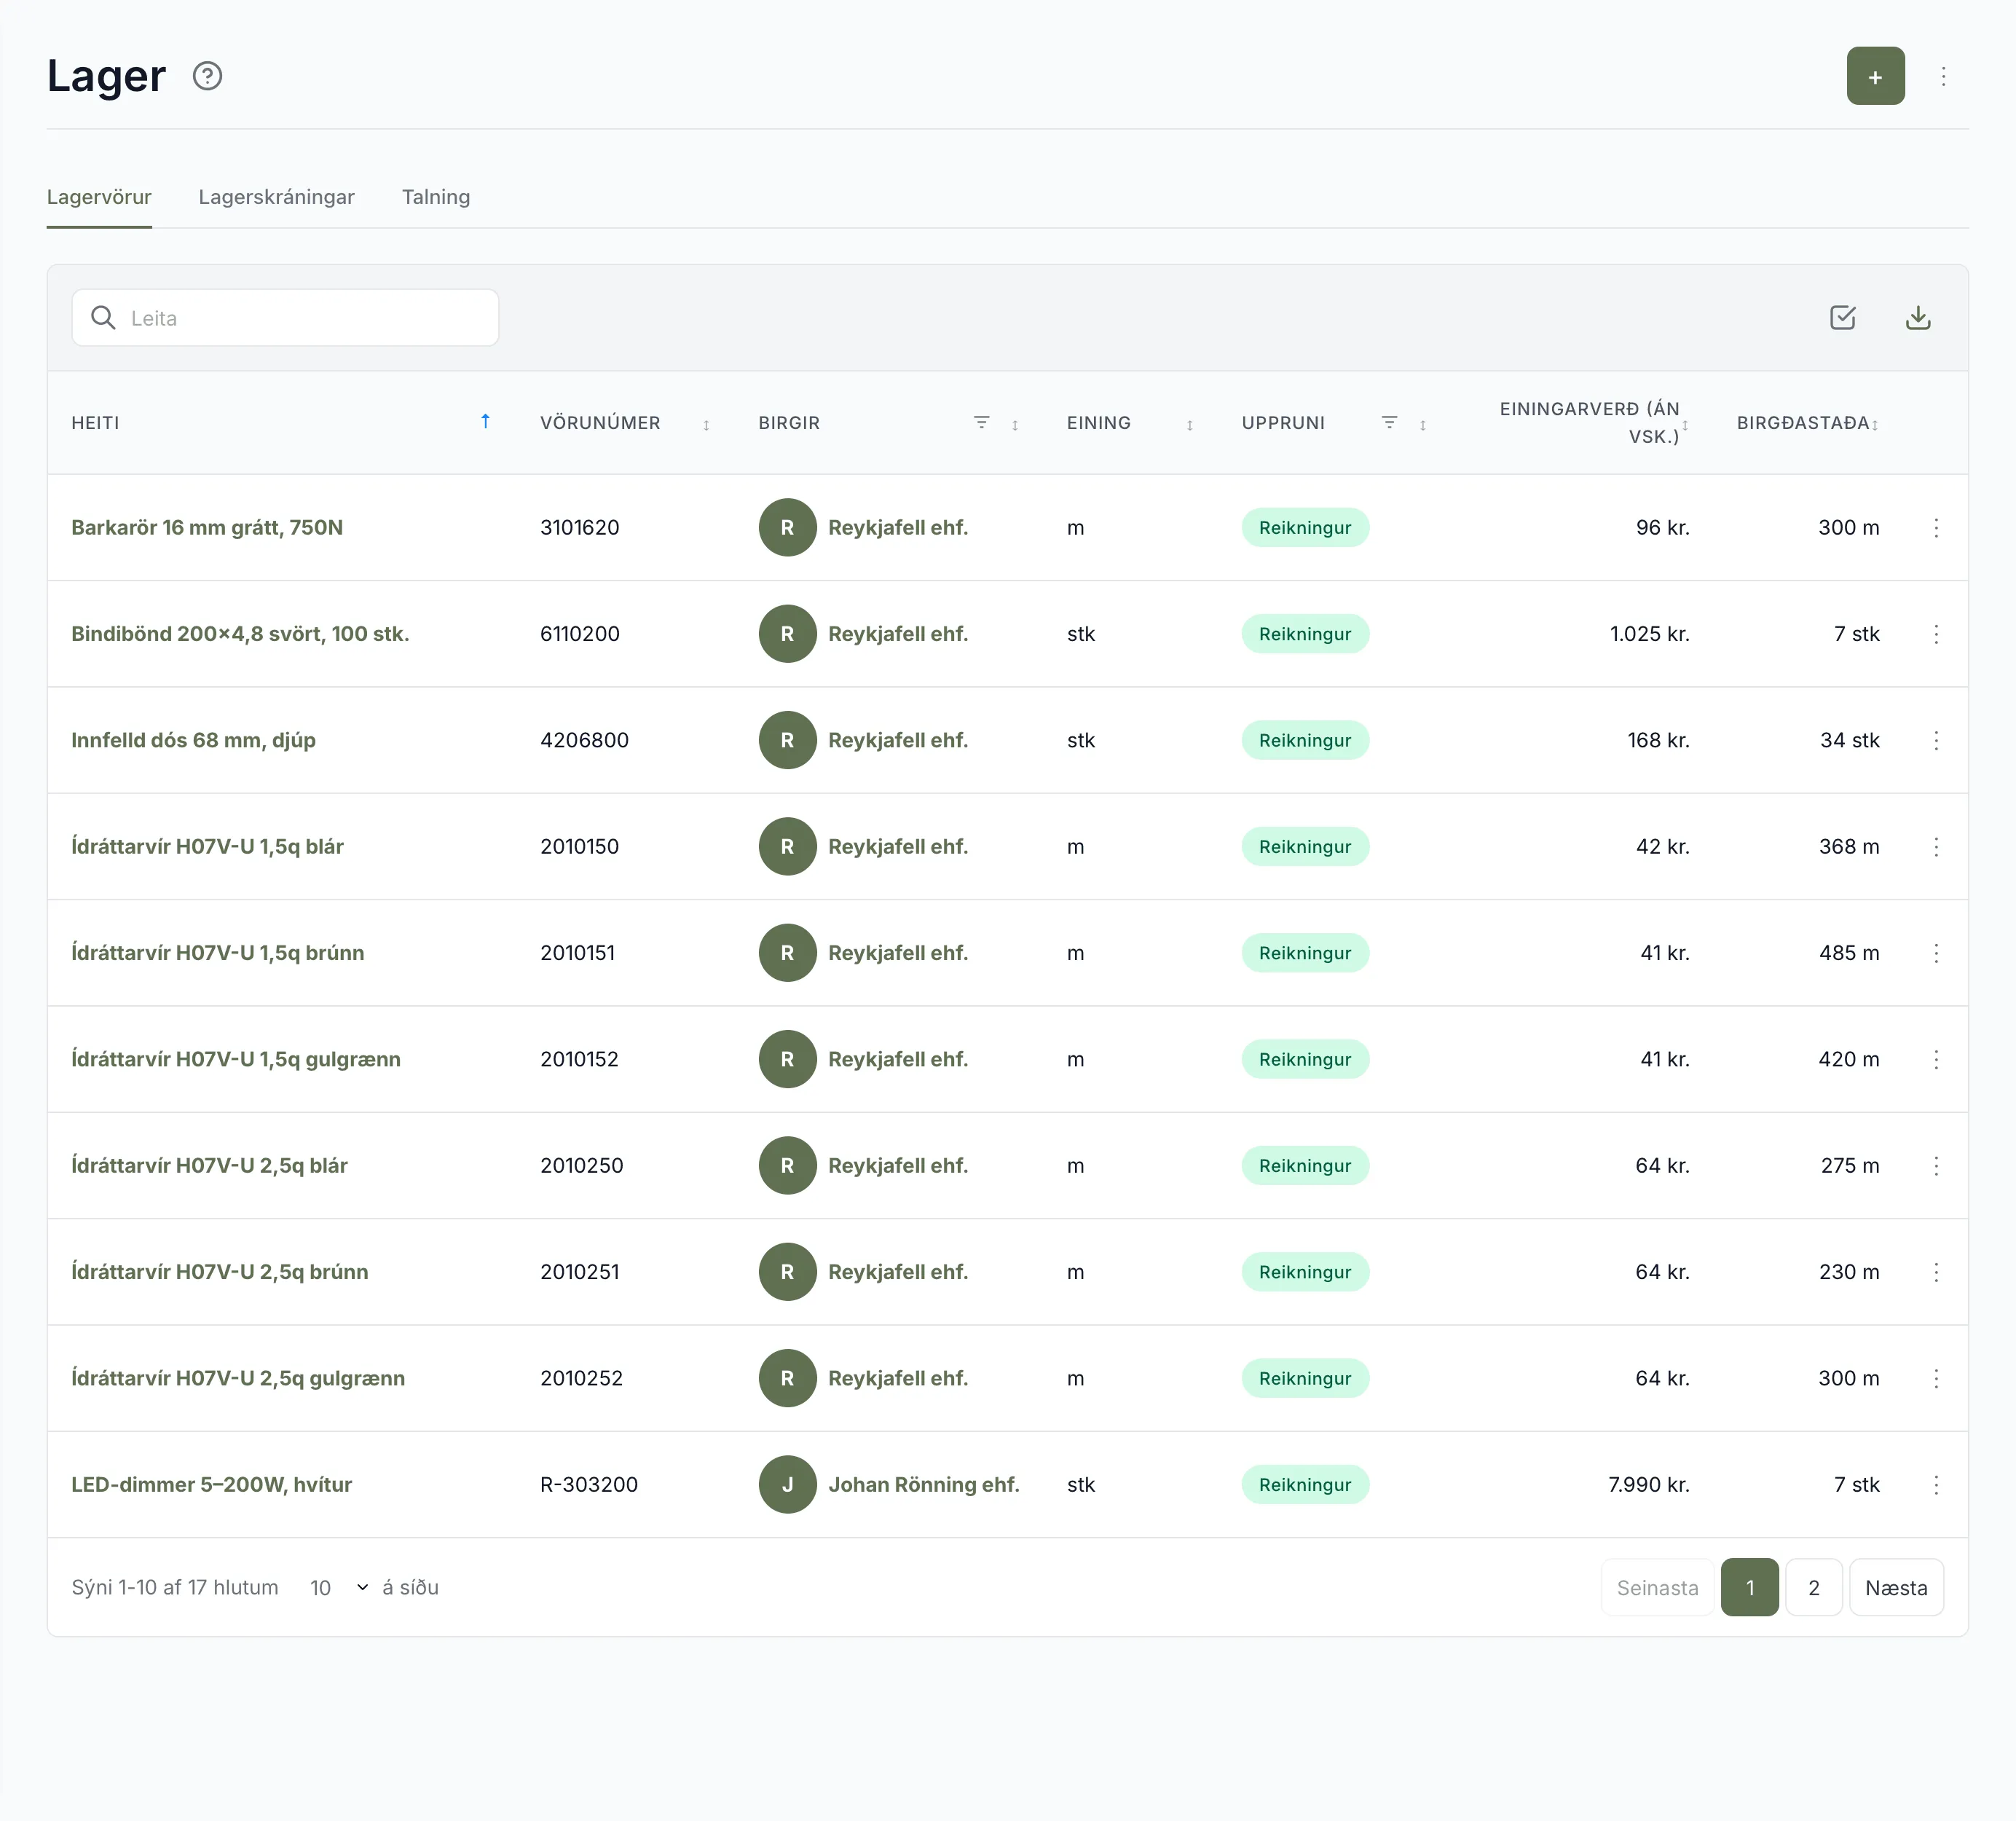Image resolution: width=2016 pixels, height=1821 pixels.
Task: Sort by Vörunúmer column arrows
Action: (x=706, y=425)
